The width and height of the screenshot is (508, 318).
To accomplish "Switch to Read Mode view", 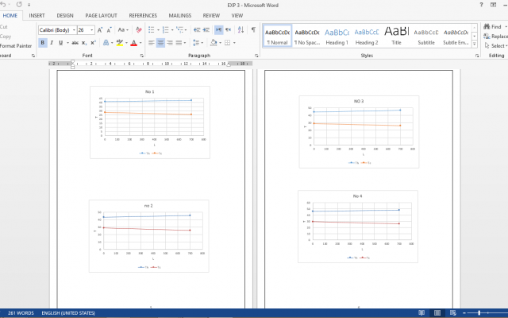I will point(421,312).
